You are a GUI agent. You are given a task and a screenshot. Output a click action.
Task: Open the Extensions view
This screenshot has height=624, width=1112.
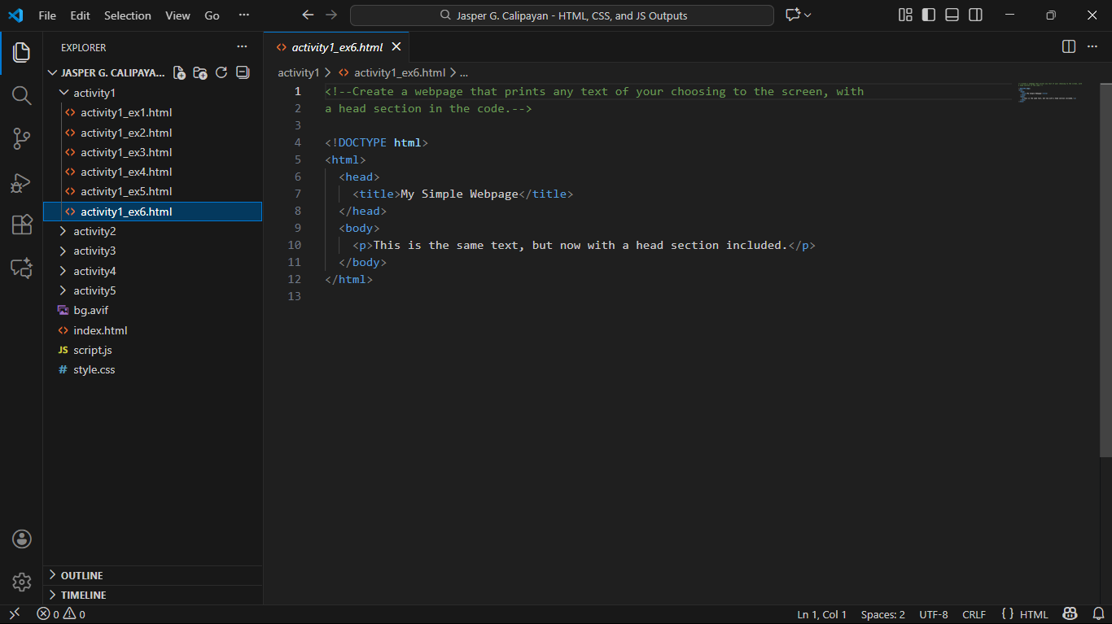21,225
